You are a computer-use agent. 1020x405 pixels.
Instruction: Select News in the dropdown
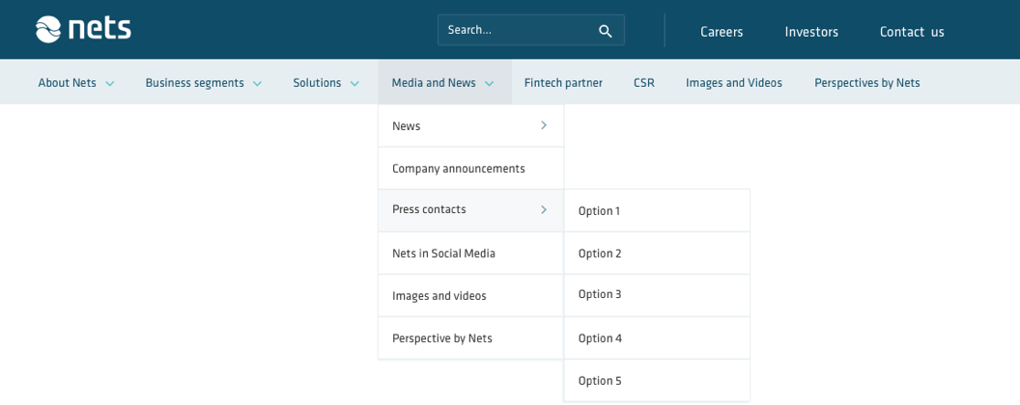point(470,126)
